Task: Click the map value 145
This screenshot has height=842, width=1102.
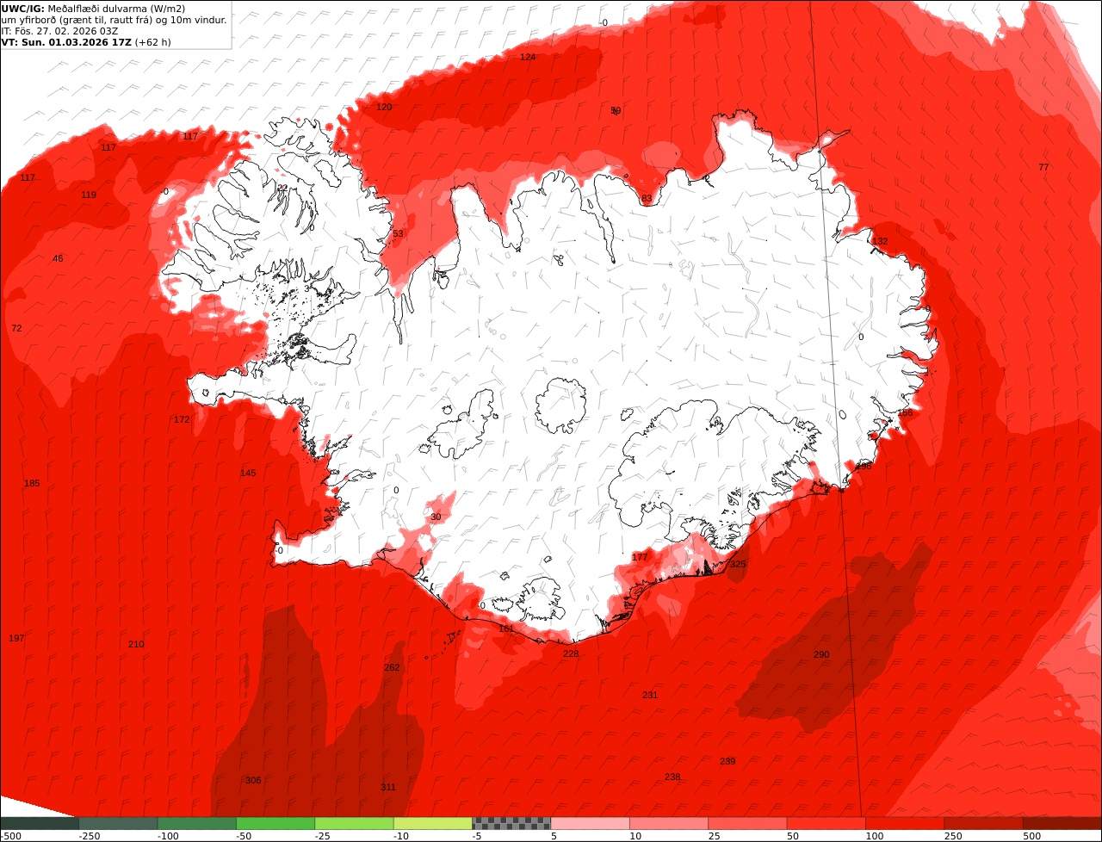Action: click(x=248, y=473)
